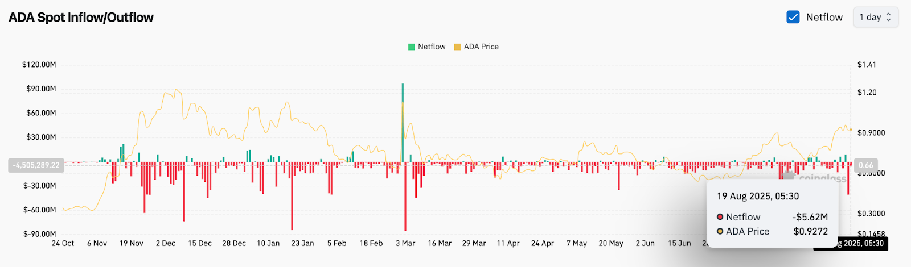Open the 1 day interval dropdown
This screenshot has height=267, width=911.
875,17
